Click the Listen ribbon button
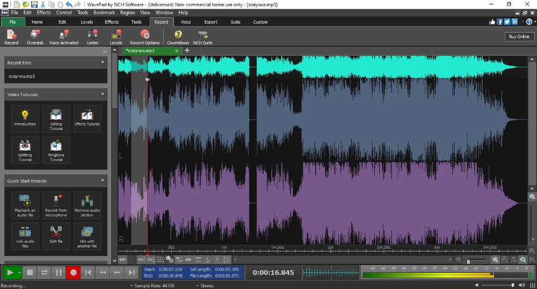The width and height of the screenshot is (537, 289). tap(92, 37)
